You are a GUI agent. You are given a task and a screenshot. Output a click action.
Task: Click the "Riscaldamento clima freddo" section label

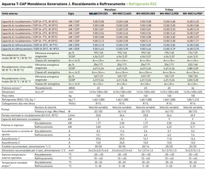coord(16,80)
